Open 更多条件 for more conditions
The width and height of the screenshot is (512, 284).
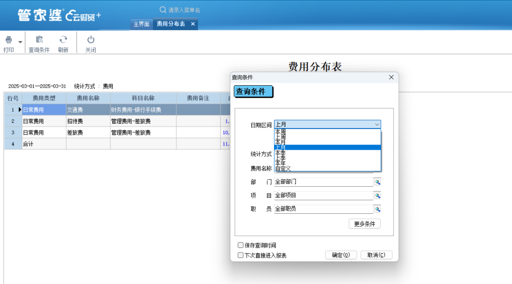(x=365, y=223)
